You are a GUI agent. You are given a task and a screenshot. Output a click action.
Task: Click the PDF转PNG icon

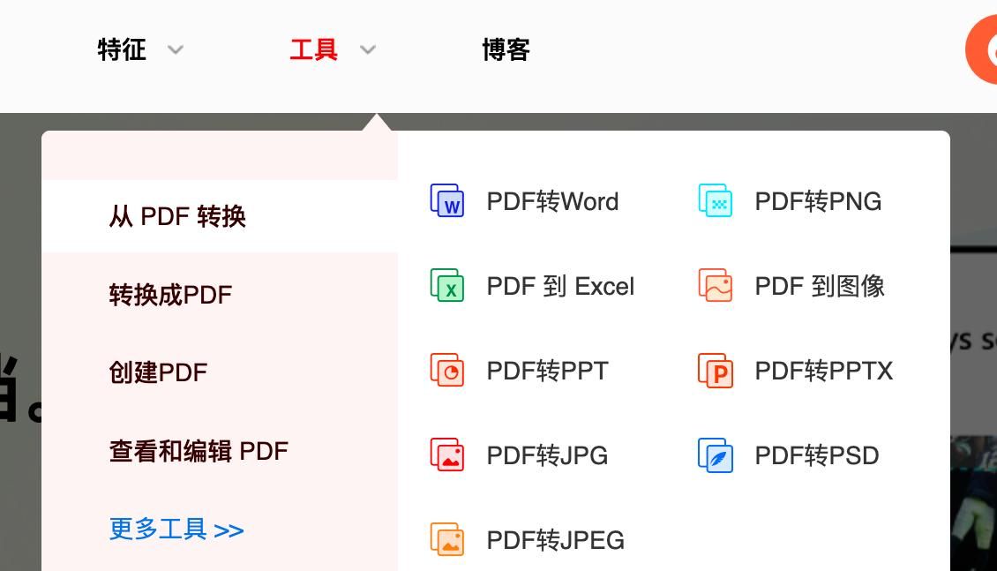click(715, 201)
